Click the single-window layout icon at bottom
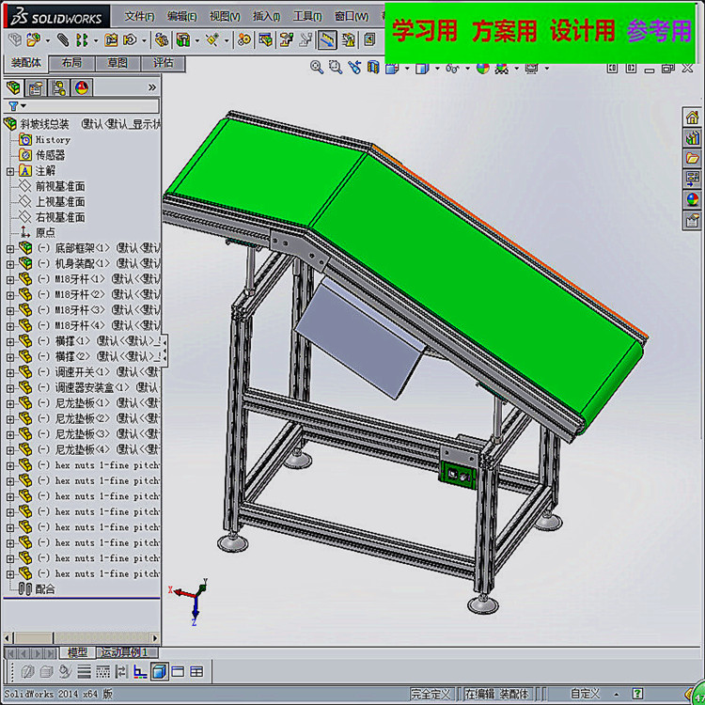Image resolution: width=705 pixels, height=705 pixels. tap(178, 672)
